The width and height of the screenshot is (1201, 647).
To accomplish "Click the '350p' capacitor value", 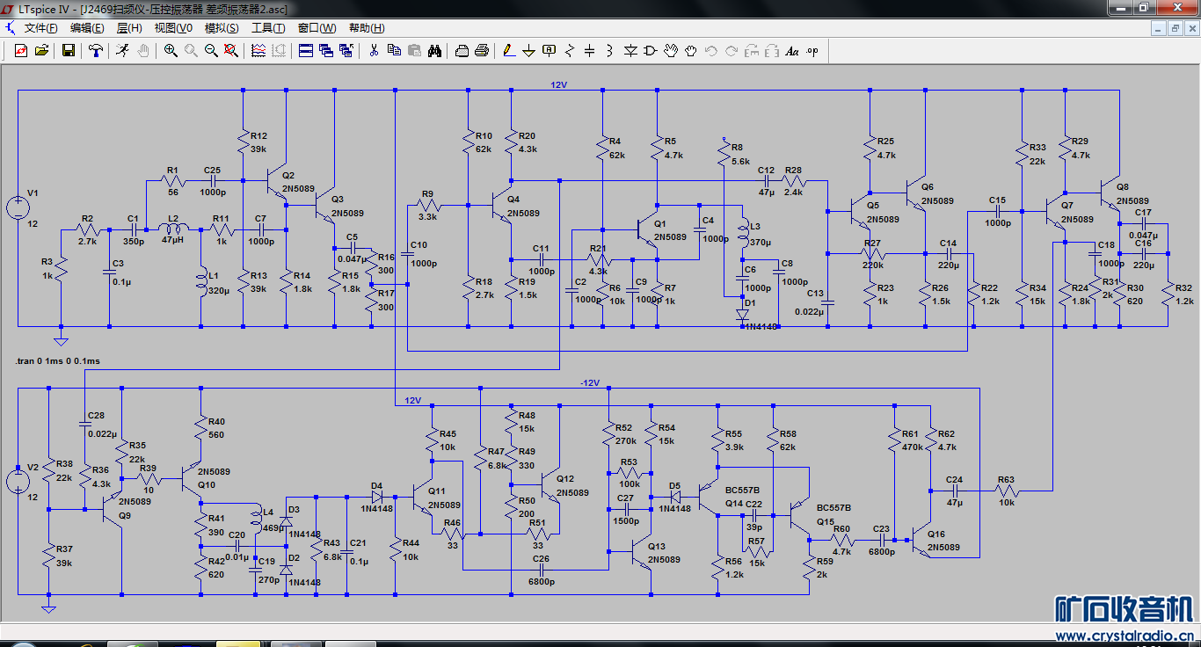I will coord(134,240).
